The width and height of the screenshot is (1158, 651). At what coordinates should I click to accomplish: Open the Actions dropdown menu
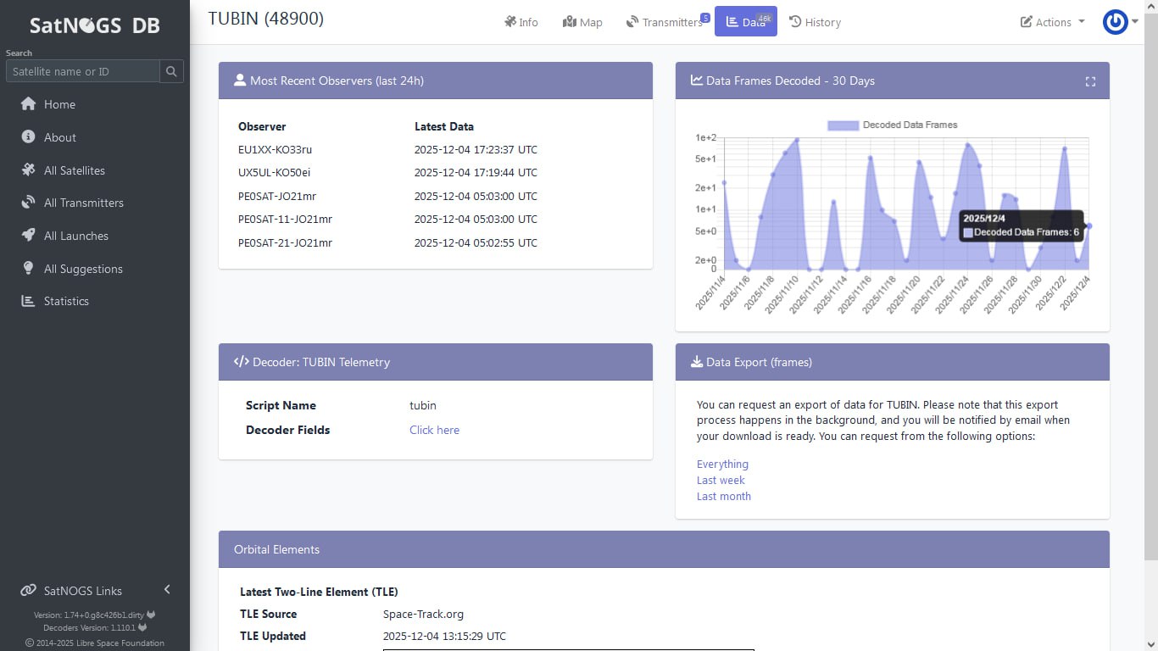click(1052, 22)
